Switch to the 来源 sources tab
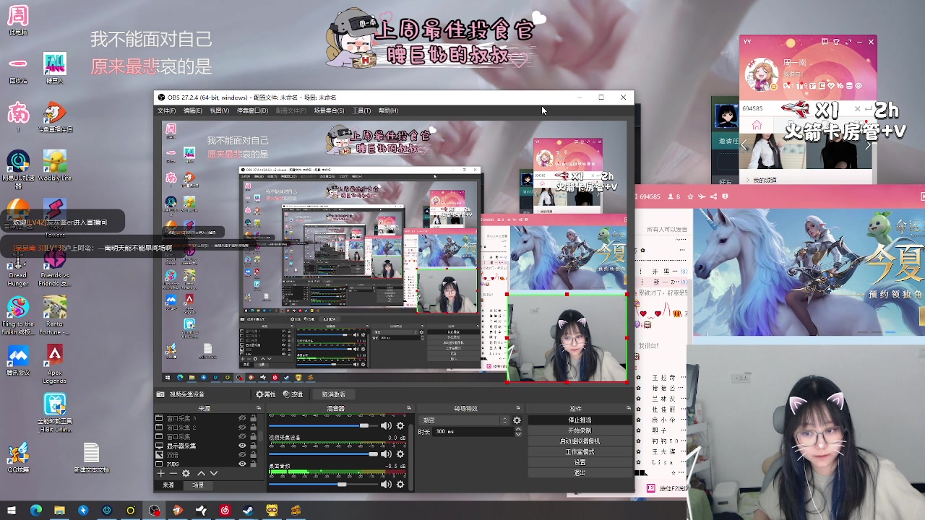The image size is (925, 520). pos(168,485)
